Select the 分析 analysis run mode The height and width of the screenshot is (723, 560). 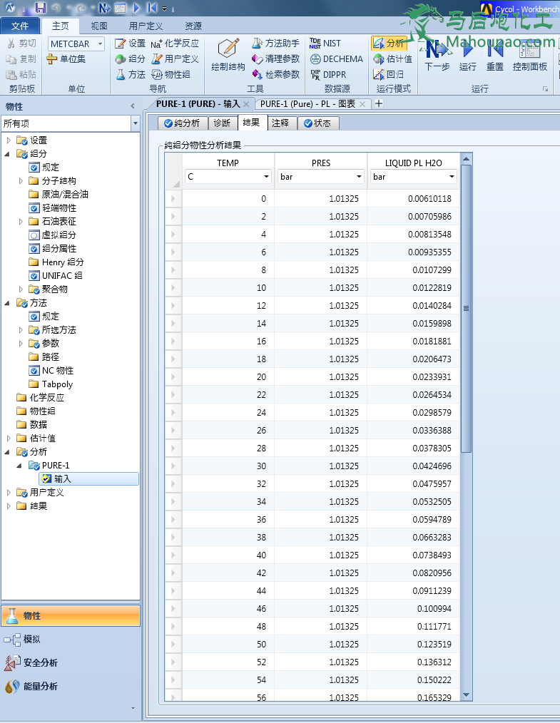pos(388,43)
